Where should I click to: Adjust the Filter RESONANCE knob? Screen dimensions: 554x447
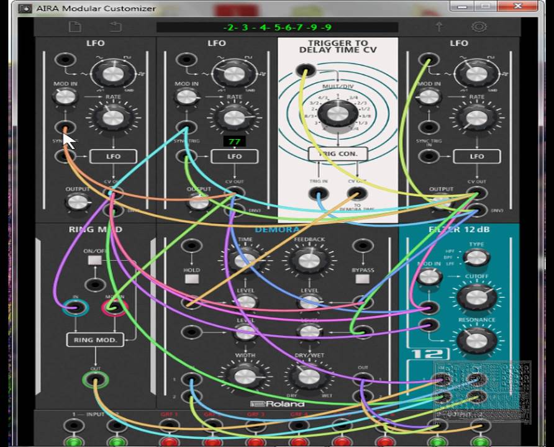tap(476, 340)
